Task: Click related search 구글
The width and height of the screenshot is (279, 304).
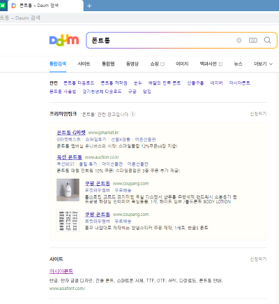Action: 133,92
